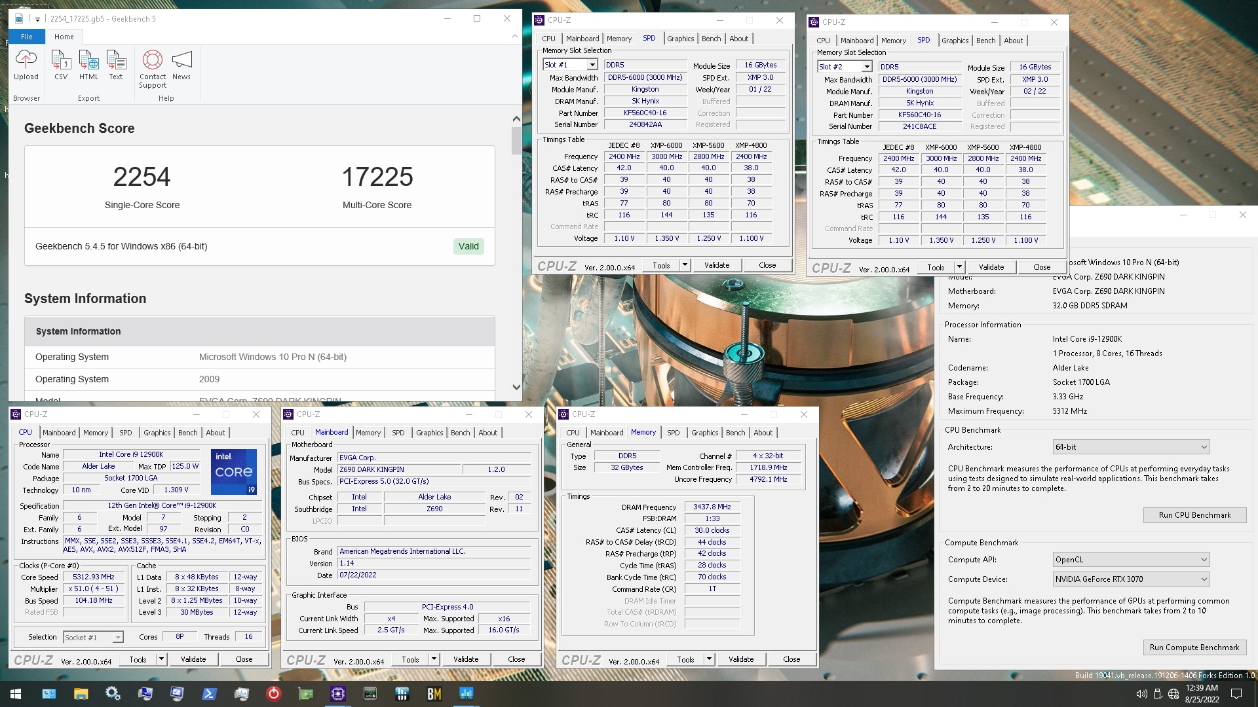
Task: Switch to Graphics tab in Slot #1 CPU-Z window
Action: (x=681, y=39)
